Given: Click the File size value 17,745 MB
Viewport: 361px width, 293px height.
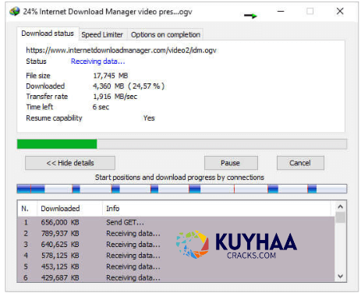Looking at the screenshot, I should tap(111, 76).
